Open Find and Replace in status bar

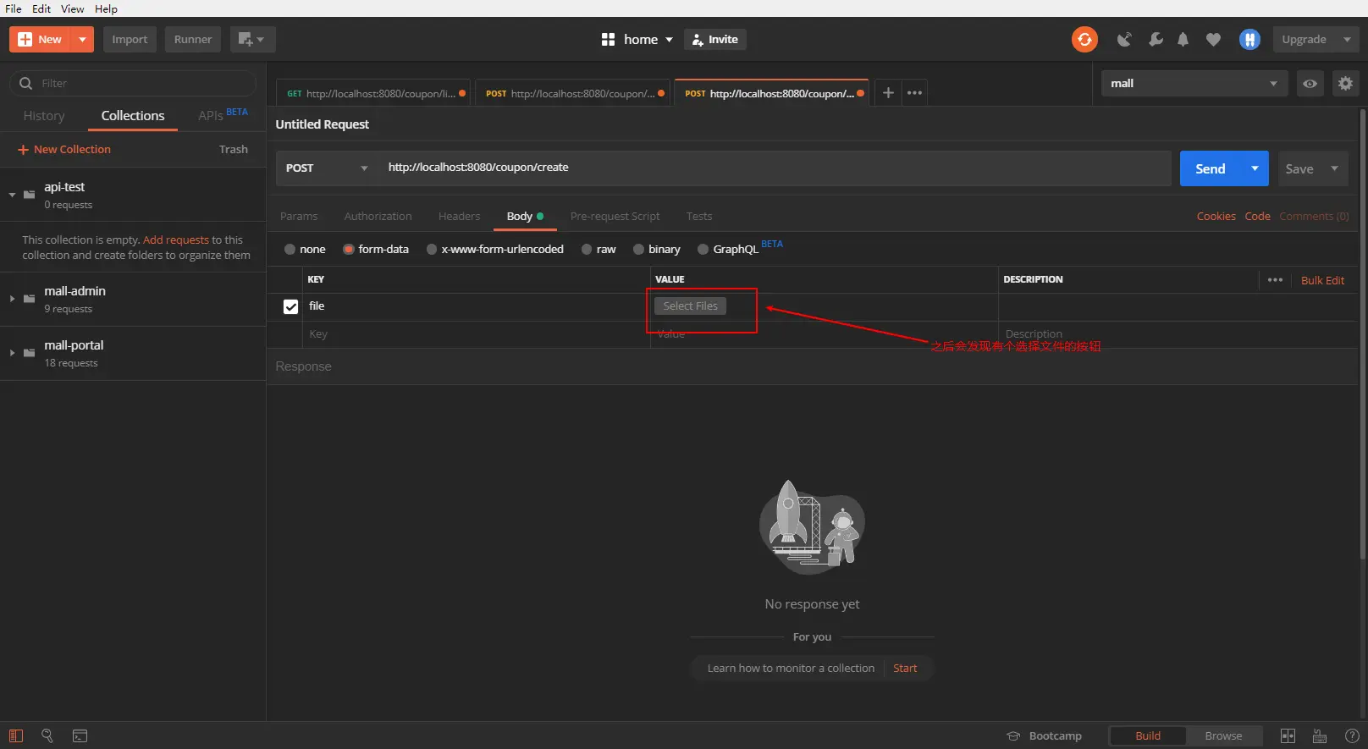(x=47, y=735)
